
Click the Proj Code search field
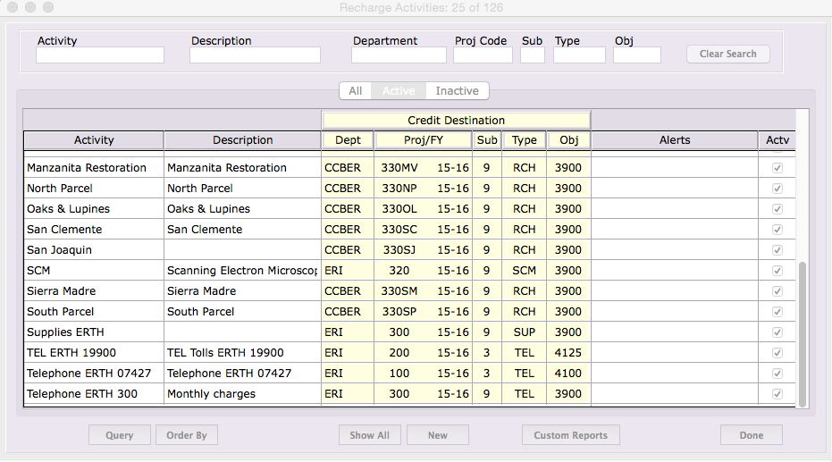tap(483, 55)
